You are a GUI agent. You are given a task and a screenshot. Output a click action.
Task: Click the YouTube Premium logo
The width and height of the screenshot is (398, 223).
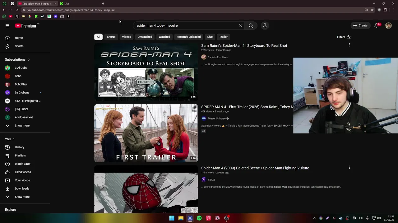pos(25,26)
